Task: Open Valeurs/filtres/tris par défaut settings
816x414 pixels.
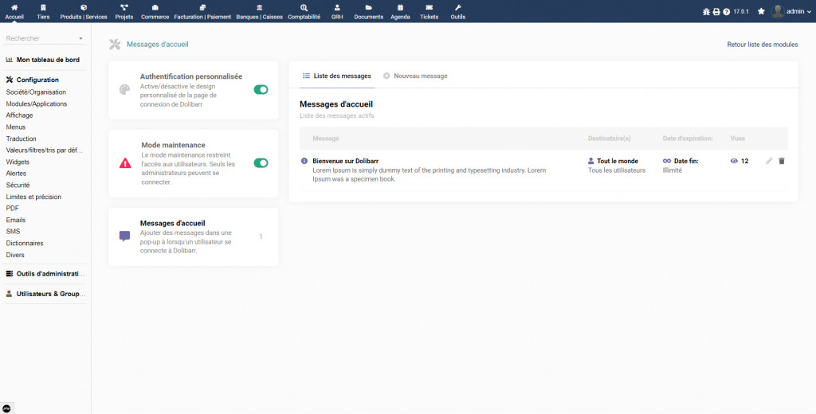Action: click(45, 150)
